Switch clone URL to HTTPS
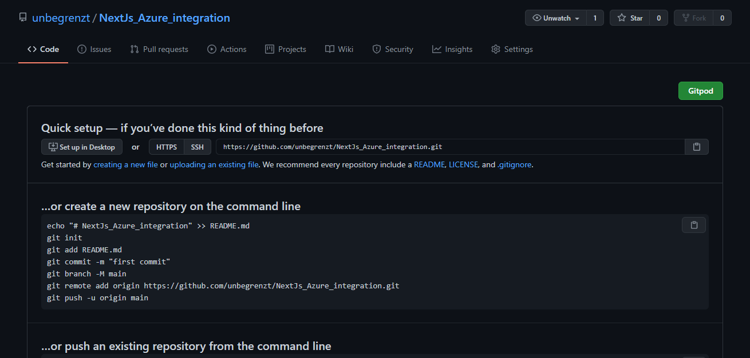The height and width of the screenshot is (358, 750). (x=167, y=147)
